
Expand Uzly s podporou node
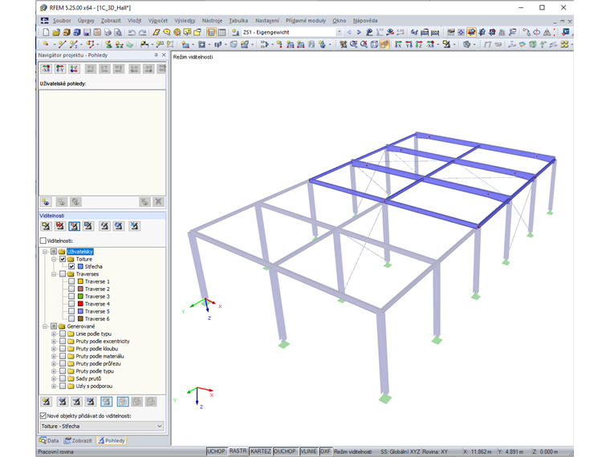pyautogui.click(x=54, y=386)
